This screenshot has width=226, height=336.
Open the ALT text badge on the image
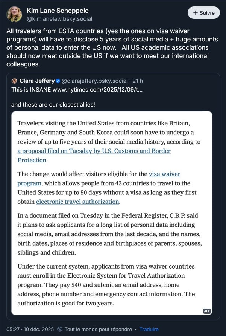pos(207,311)
